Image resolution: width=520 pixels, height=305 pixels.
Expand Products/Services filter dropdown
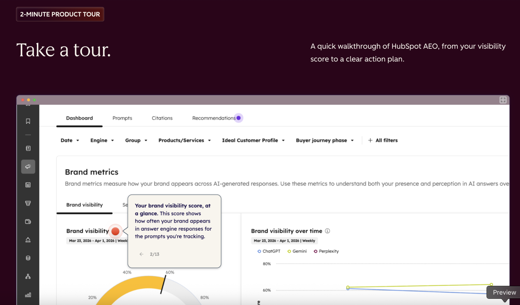point(185,140)
